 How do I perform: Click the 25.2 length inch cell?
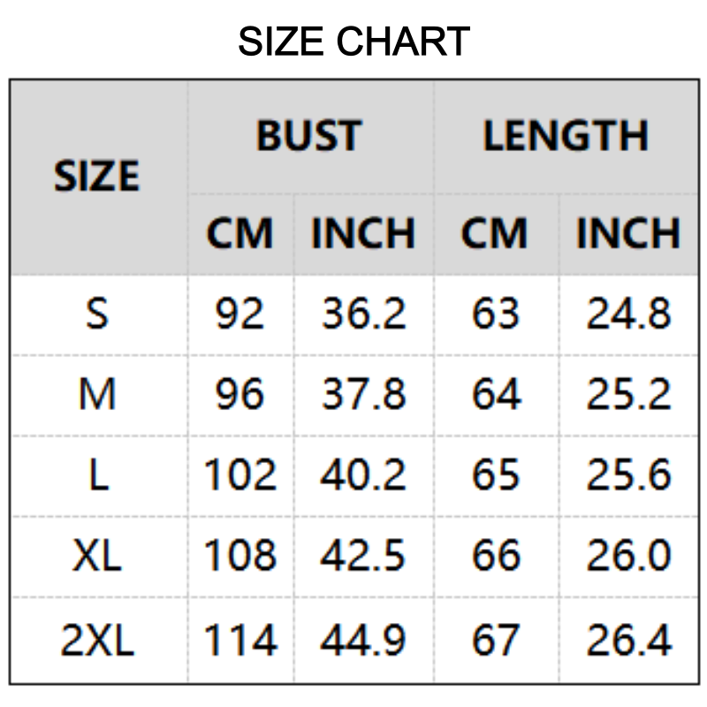628,394
